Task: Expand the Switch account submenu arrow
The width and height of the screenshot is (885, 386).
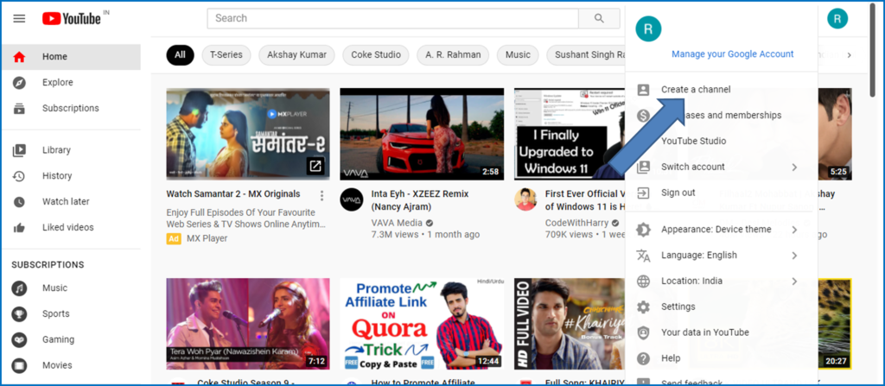Action: click(794, 167)
